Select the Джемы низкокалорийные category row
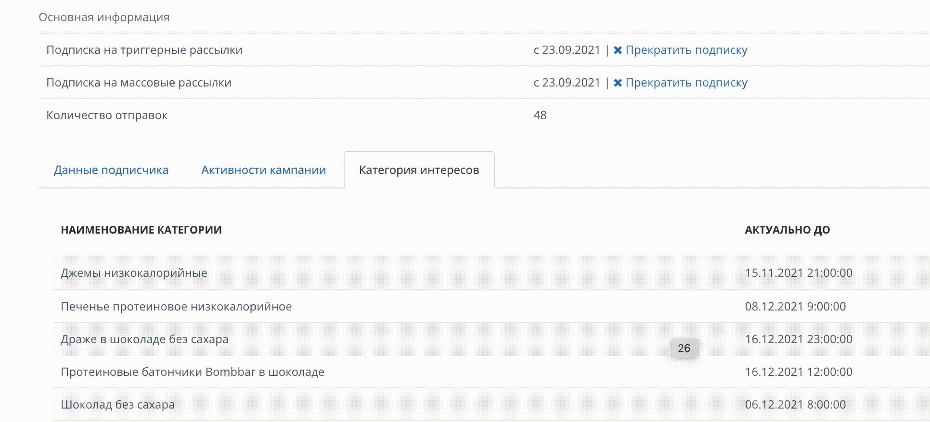This screenshot has height=422, width=930. coord(134,273)
